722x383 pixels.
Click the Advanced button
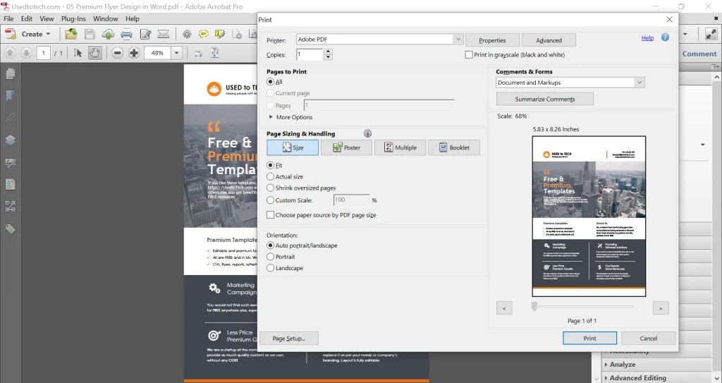click(x=549, y=40)
